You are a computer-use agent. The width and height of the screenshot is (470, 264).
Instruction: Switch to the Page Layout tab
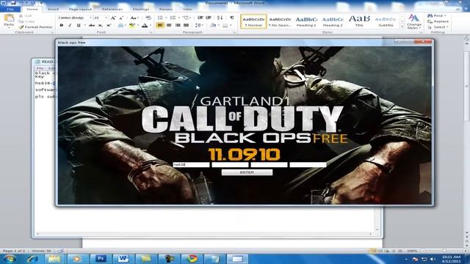80,10
